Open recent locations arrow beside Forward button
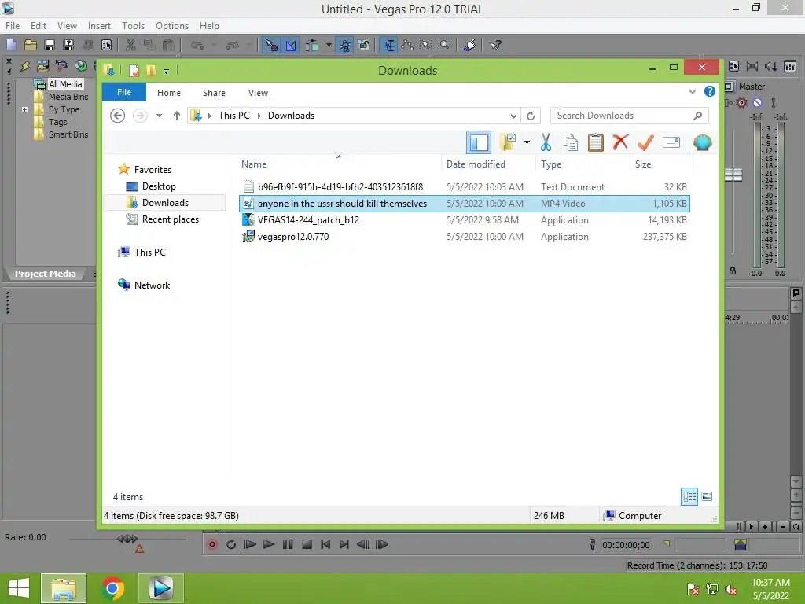This screenshot has height=604, width=805. [159, 116]
